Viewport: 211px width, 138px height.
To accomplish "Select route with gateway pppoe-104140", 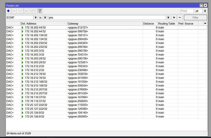I will point(106,113).
